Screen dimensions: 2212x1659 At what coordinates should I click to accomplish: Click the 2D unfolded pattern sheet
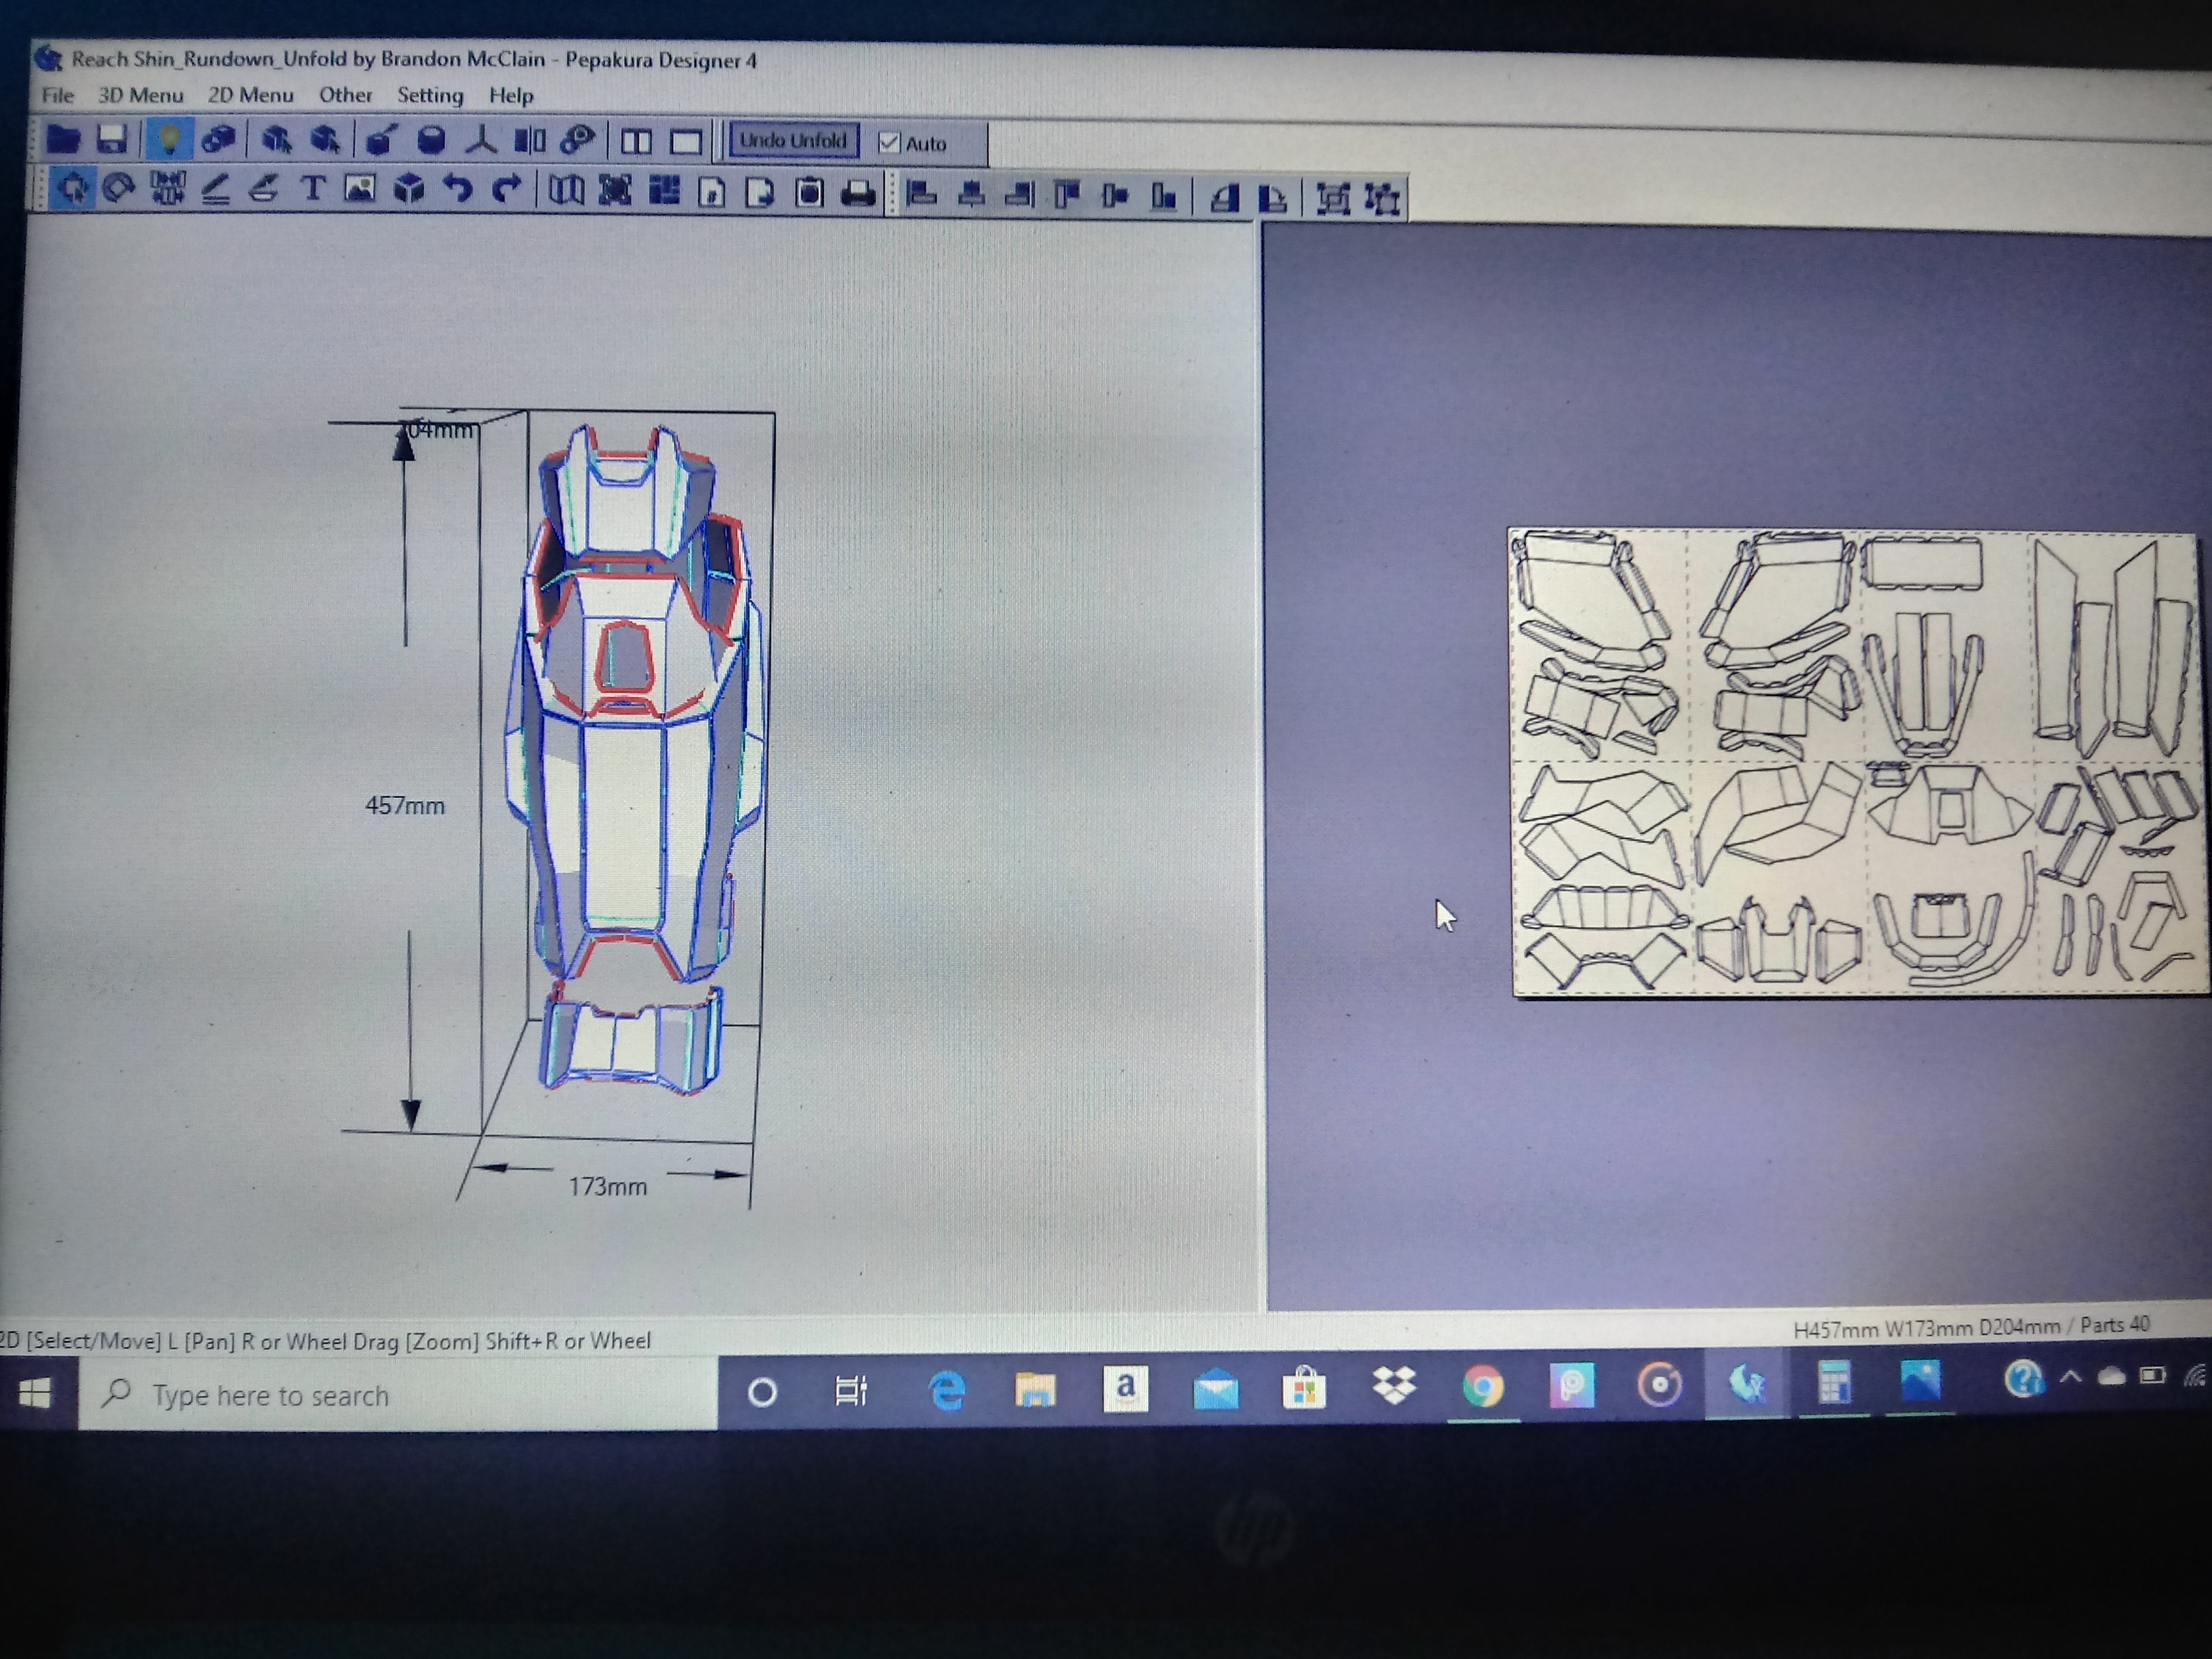1860,762
